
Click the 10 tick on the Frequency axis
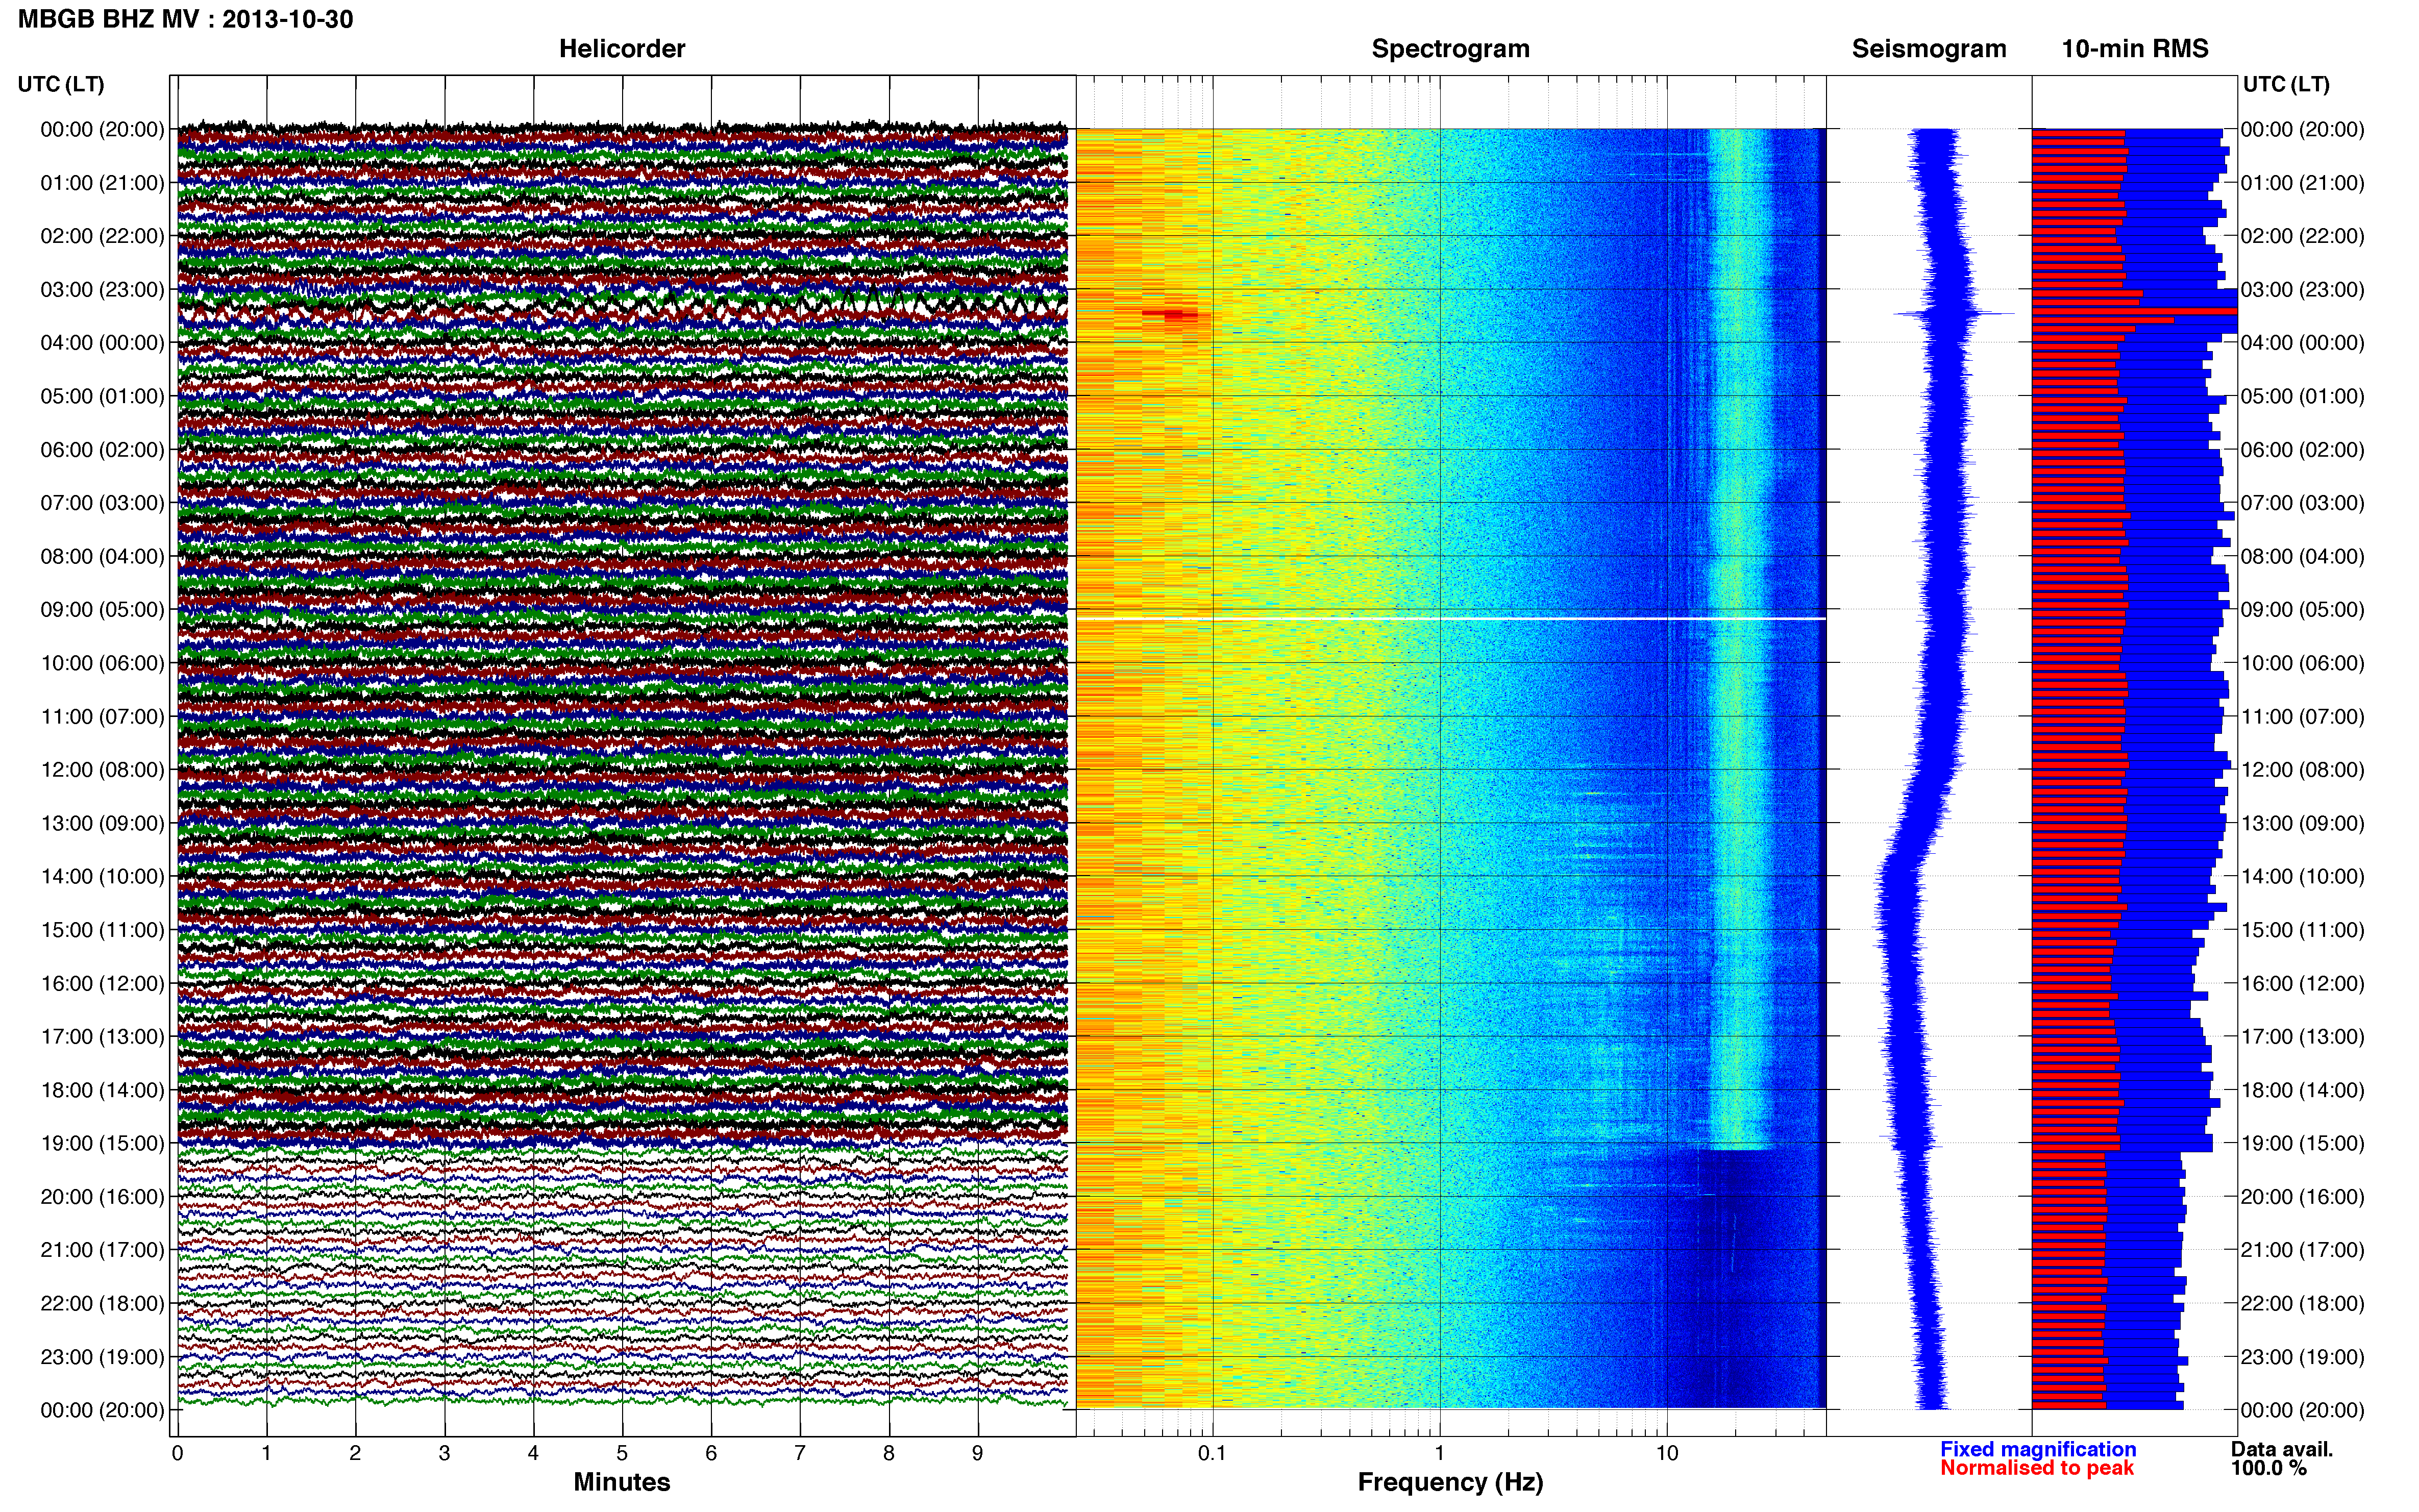point(1667,1453)
